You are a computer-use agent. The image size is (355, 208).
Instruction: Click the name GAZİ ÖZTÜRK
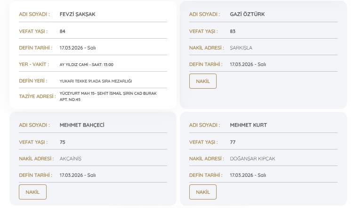(x=247, y=14)
